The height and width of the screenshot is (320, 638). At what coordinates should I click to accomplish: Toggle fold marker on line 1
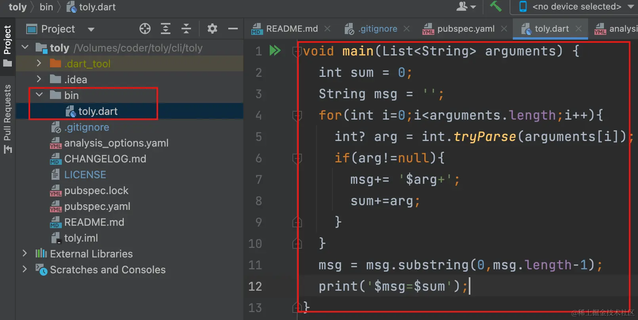coord(297,51)
